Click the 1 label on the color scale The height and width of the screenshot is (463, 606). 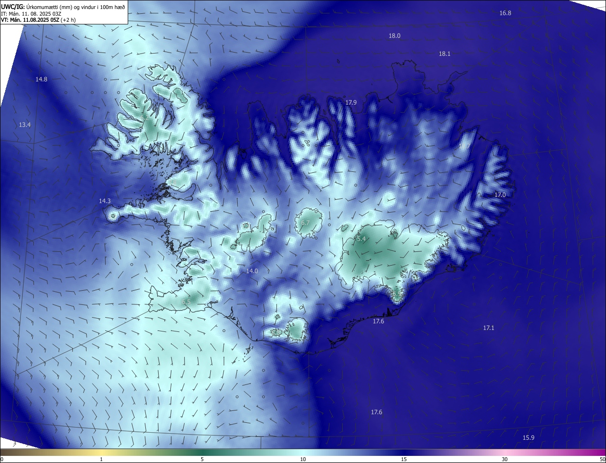[x=101, y=459]
